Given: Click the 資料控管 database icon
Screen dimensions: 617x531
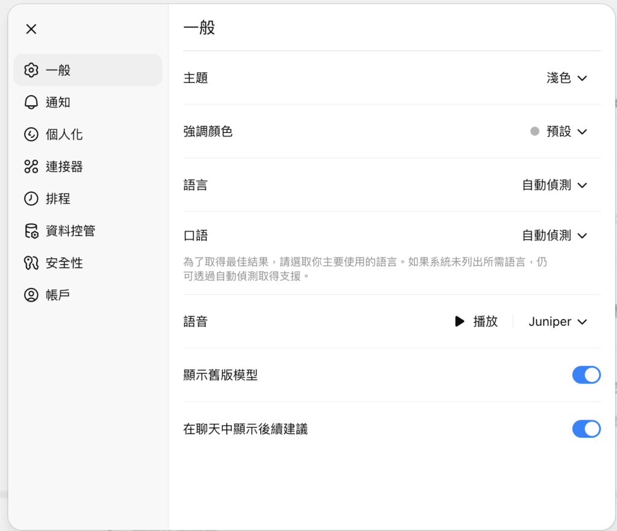Looking at the screenshot, I should point(31,231).
